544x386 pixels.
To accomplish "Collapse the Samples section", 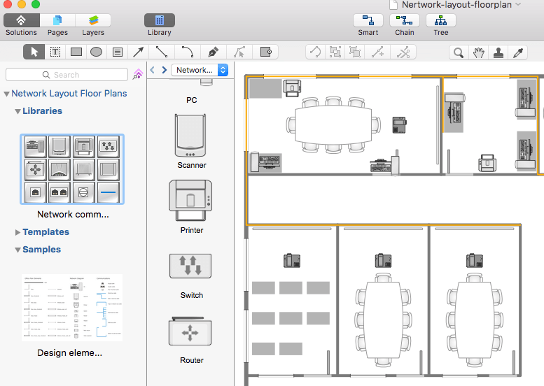I will point(18,250).
